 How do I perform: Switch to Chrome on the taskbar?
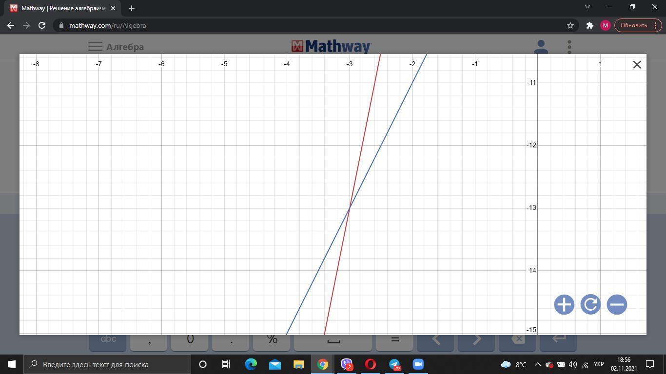coord(322,364)
